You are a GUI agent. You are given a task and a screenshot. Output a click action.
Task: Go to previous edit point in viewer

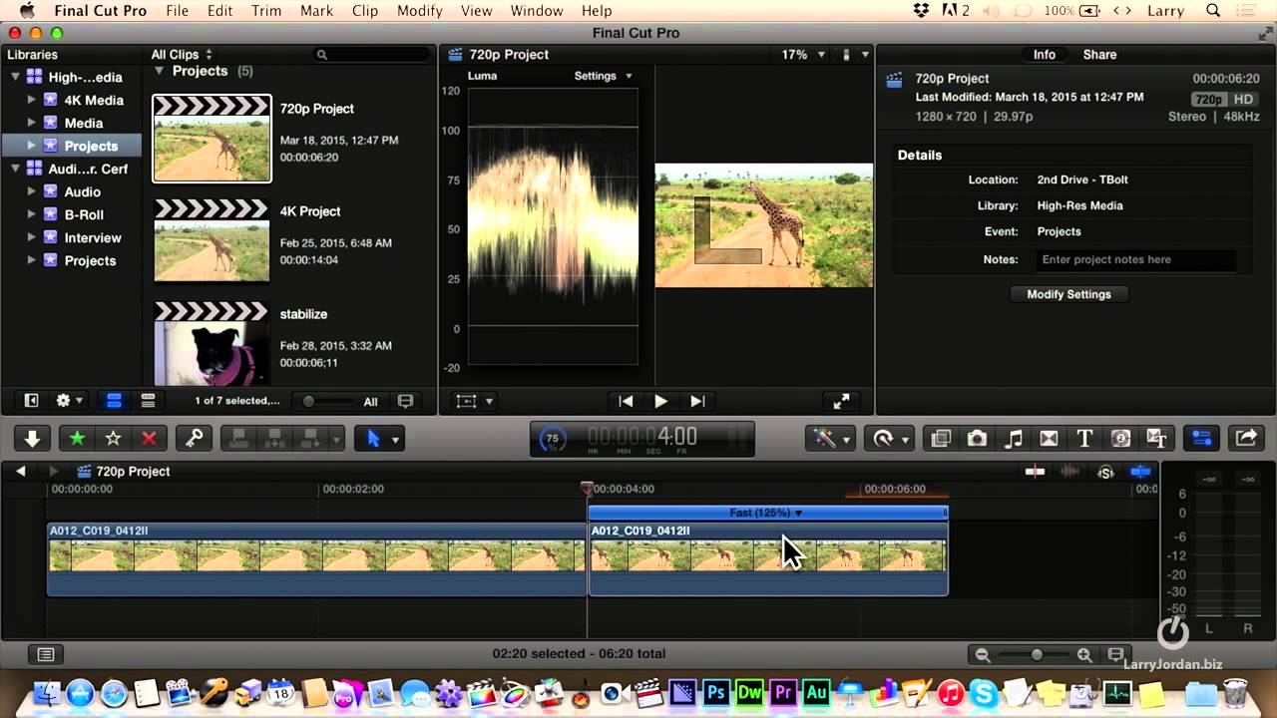(x=626, y=401)
